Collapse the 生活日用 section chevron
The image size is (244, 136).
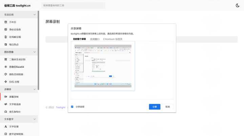coord(35,15)
